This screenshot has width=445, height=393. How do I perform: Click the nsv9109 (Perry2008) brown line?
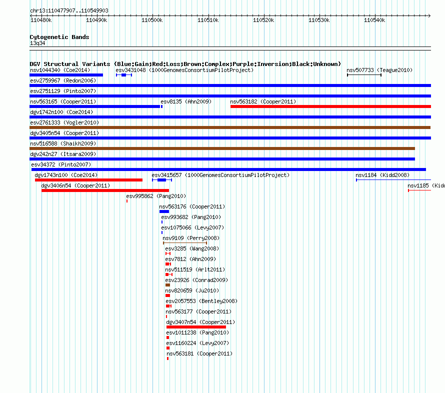click(185, 243)
